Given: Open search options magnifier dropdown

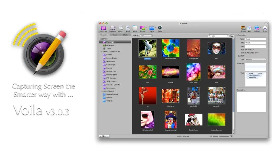Looking at the screenshot, I should coord(210,36).
